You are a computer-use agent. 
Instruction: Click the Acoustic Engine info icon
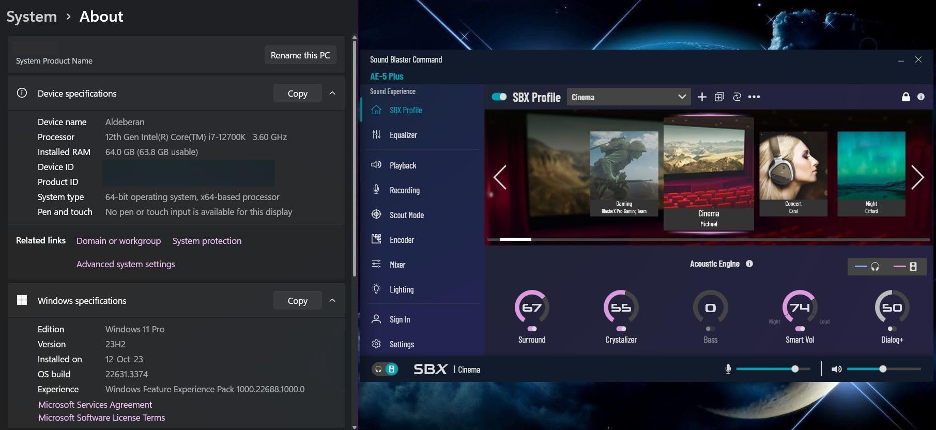[749, 264]
